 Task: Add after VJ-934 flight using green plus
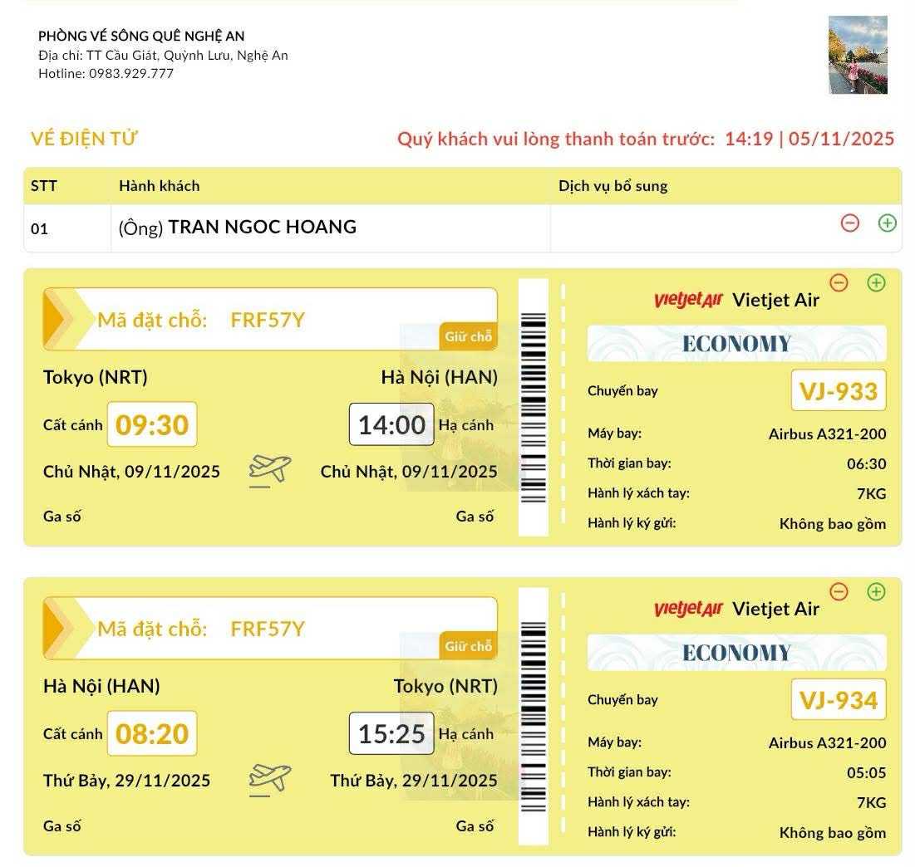(876, 591)
